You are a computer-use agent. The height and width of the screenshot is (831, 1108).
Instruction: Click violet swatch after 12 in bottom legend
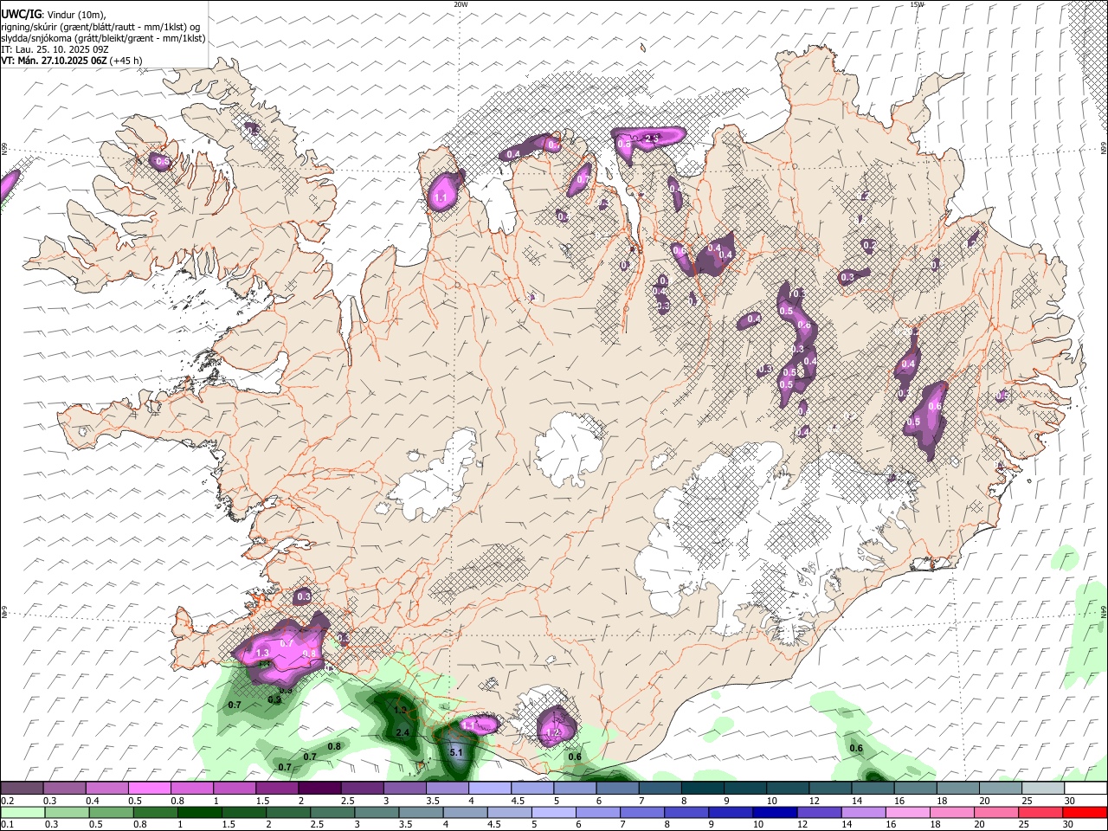click(819, 812)
